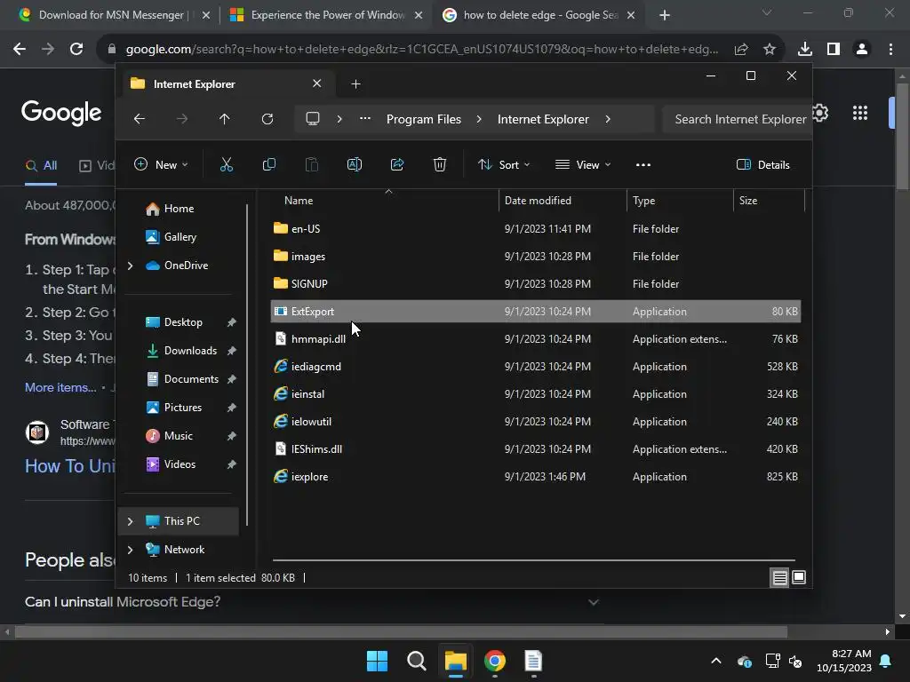Toggle the Details pane button
This screenshot has width=910, height=682.
[x=763, y=164]
